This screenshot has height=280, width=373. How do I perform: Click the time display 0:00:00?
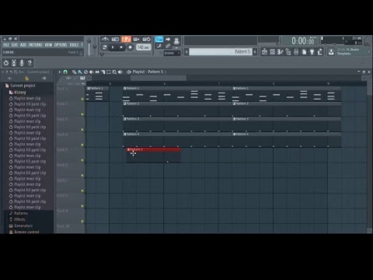304,41
